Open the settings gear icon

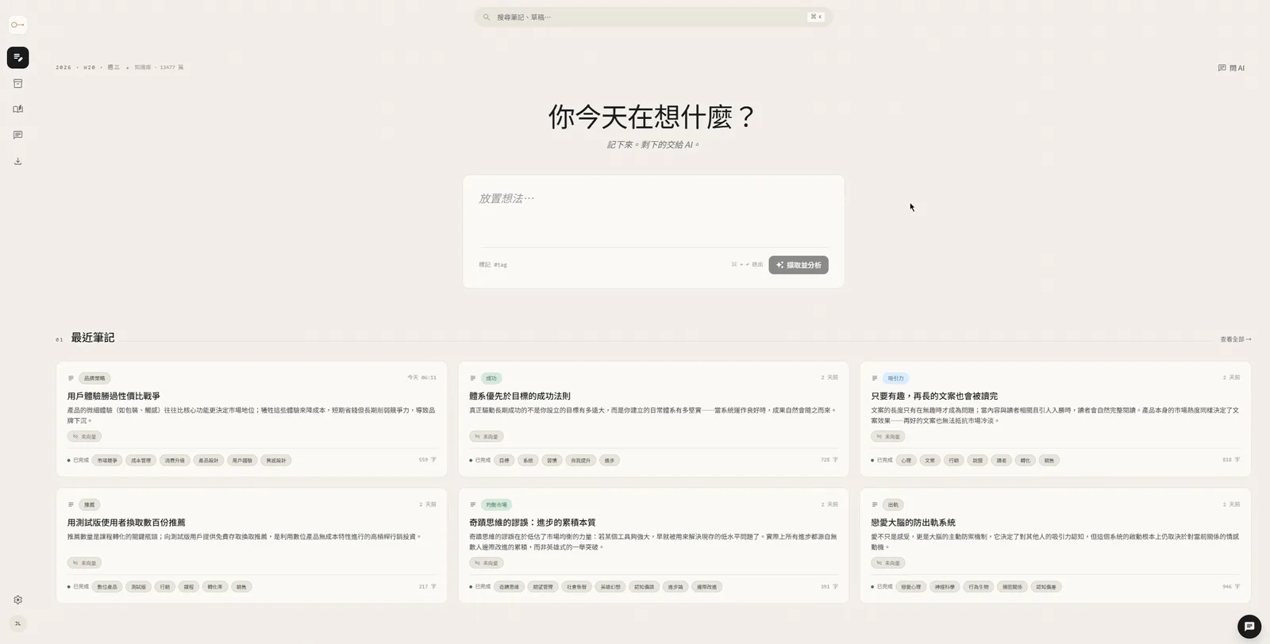(17, 600)
